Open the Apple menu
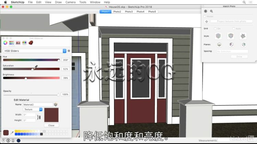The image size is (257, 144). tap(5, 2)
